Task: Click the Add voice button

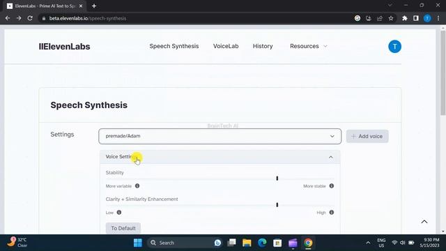Action: pos(367,137)
